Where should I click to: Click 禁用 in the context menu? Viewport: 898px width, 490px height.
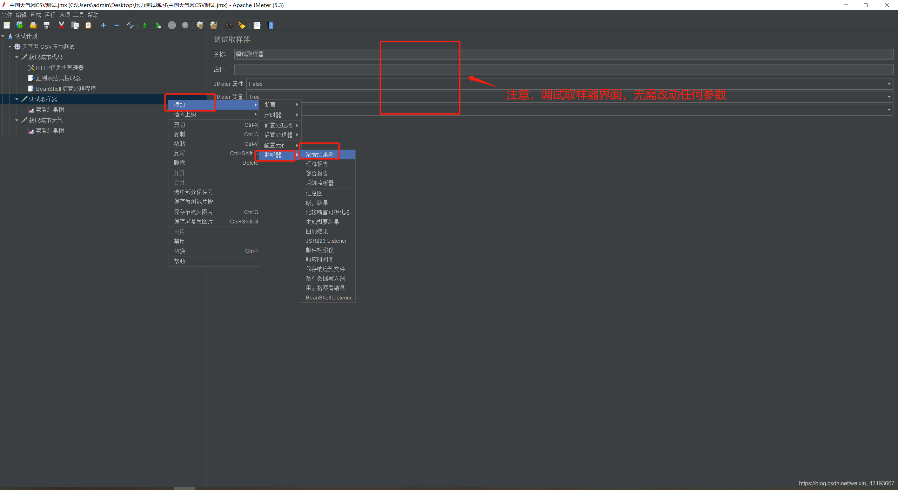point(179,241)
